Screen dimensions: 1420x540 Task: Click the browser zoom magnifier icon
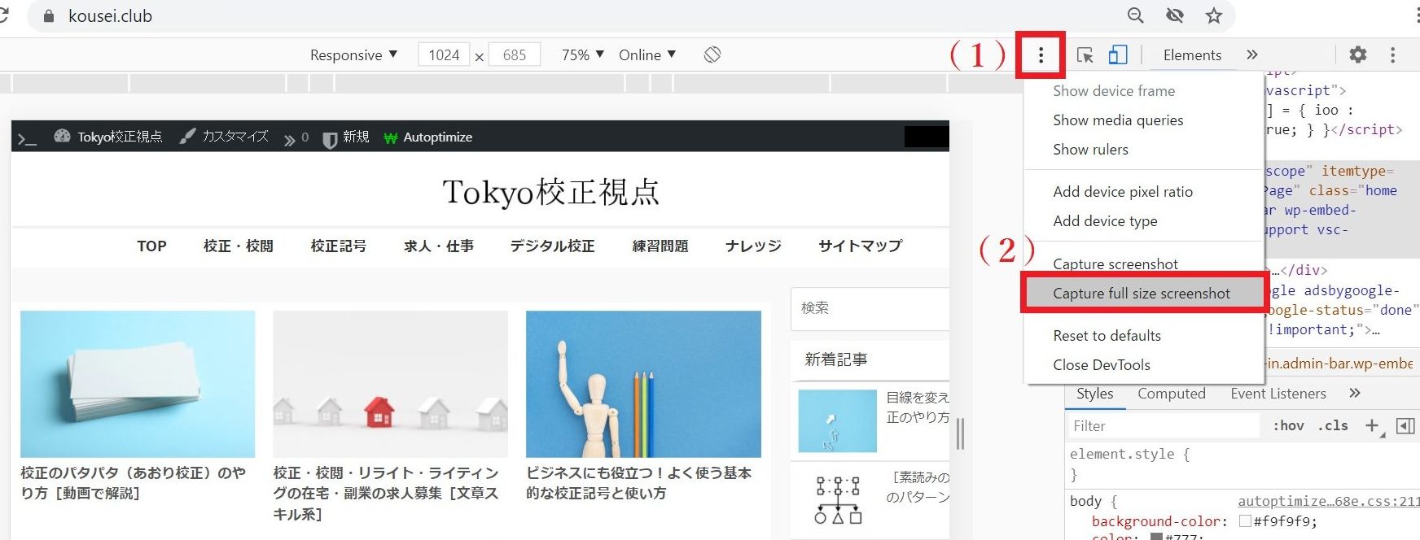tap(1135, 15)
